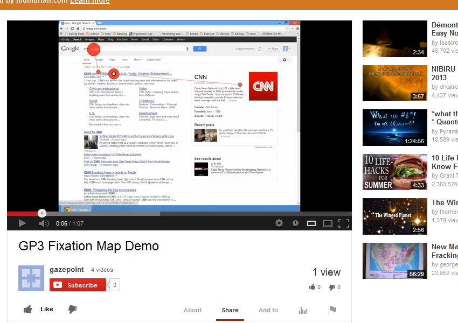Visit the gazepoint channel name link
The image size is (458, 323).
pos(67,270)
